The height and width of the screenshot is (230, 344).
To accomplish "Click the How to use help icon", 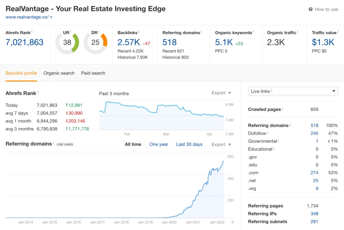I will click(310, 9).
